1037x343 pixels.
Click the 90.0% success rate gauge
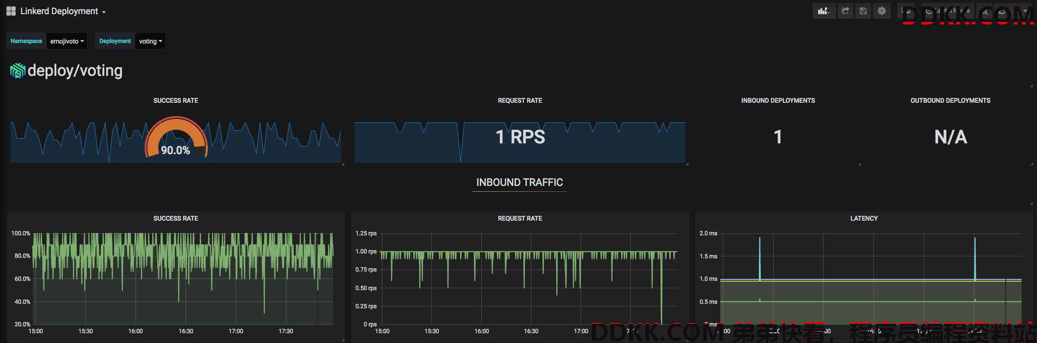176,138
